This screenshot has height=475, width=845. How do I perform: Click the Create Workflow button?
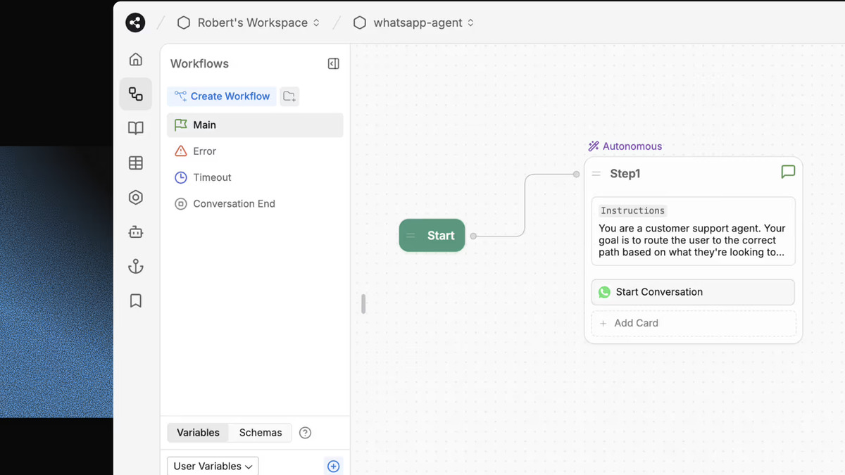tap(221, 96)
